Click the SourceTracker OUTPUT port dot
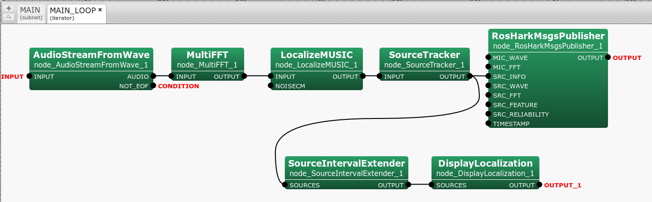 pos(469,76)
